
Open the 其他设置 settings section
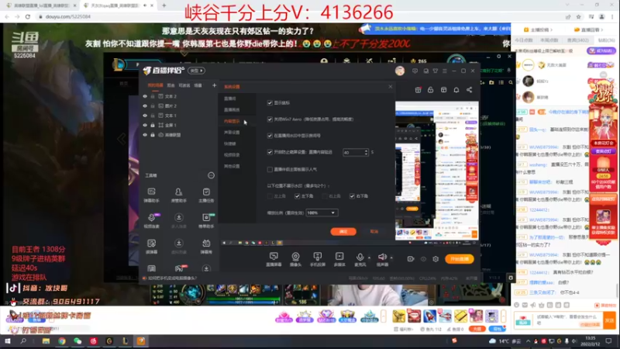coord(232,166)
